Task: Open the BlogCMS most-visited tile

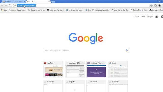Action: point(75,86)
